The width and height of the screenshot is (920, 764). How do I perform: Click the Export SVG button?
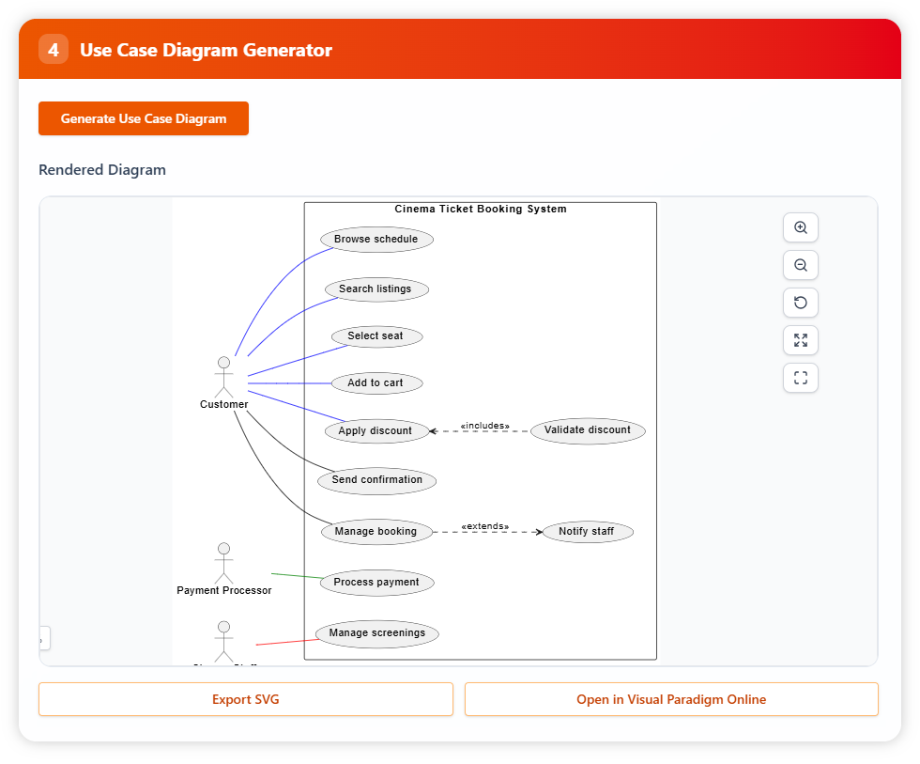245,699
